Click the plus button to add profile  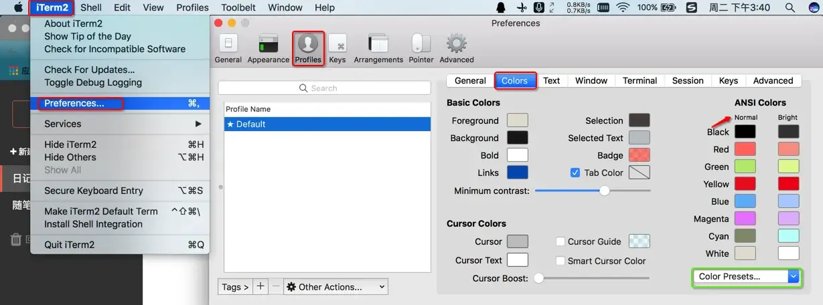coord(260,286)
